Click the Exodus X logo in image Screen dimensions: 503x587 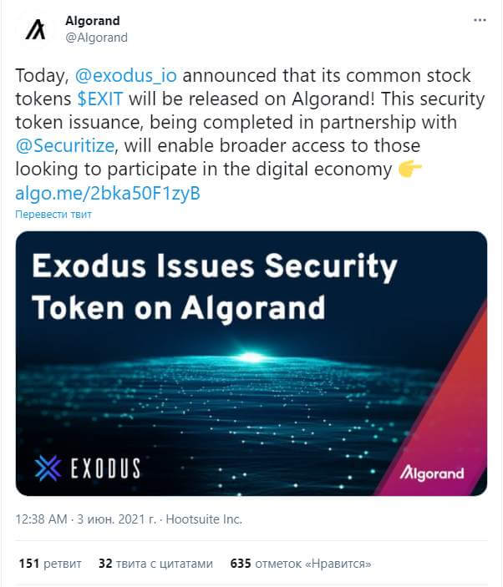click(x=48, y=468)
